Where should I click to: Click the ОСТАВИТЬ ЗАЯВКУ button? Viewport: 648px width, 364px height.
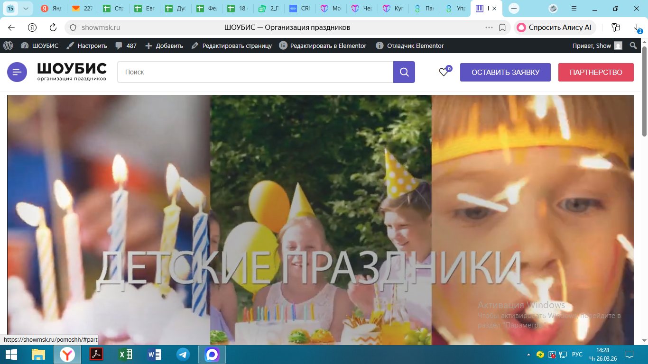point(505,73)
